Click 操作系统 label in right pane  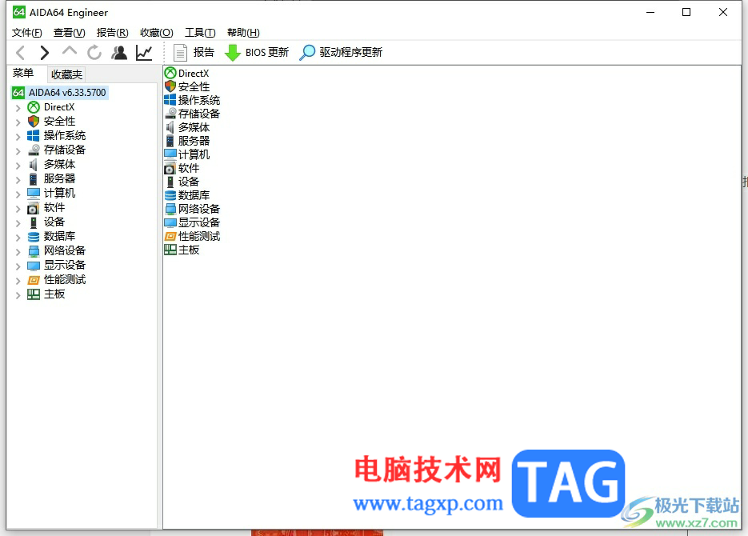point(199,100)
